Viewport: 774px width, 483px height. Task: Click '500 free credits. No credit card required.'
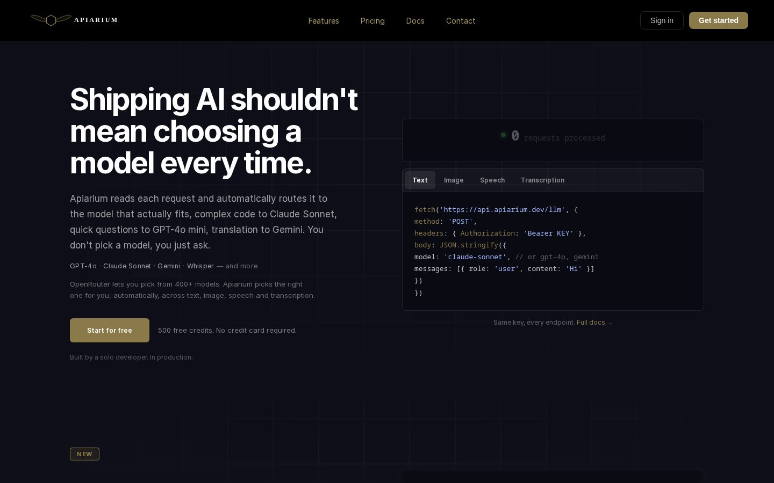pyautogui.click(x=227, y=331)
